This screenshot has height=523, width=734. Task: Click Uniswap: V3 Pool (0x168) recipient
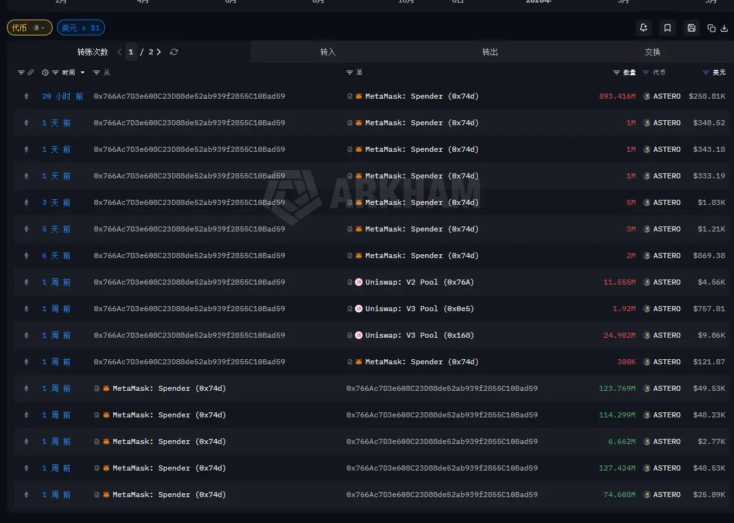(420, 335)
